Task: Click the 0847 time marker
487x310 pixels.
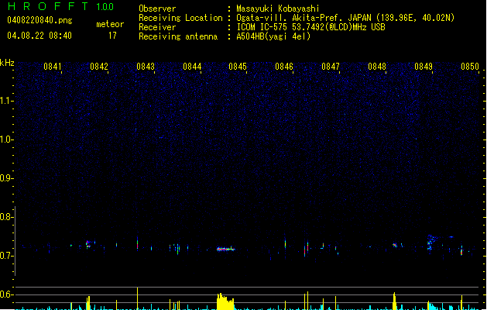Action: [331, 67]
